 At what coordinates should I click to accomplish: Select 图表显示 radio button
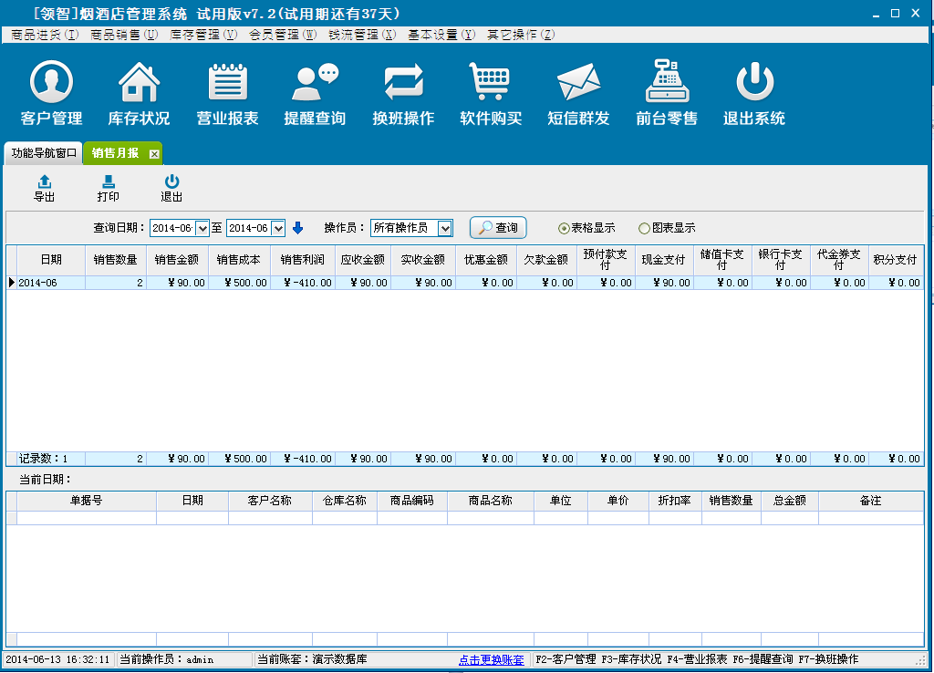tap(644, 228)
